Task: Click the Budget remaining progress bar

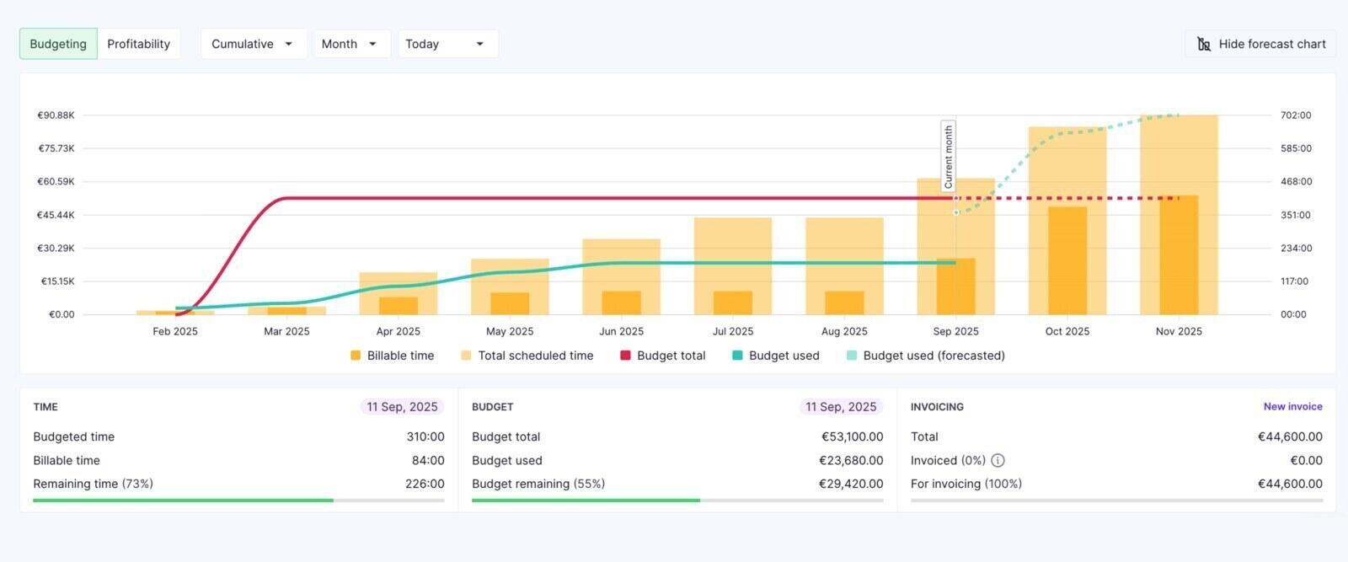Action: coord(677,500)
